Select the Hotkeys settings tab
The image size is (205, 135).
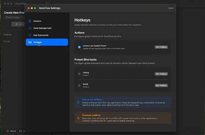click(47, 42)
